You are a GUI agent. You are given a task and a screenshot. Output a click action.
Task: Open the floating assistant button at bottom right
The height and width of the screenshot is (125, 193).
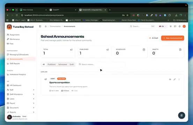click(x=181, y=115)
